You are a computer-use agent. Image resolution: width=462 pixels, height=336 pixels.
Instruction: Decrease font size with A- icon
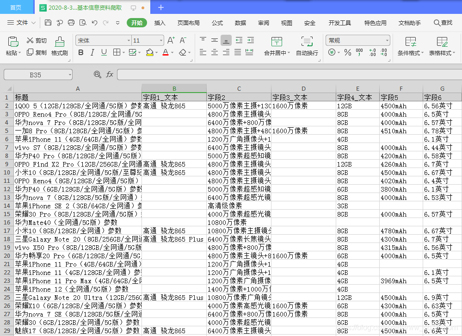pos(183,40)
